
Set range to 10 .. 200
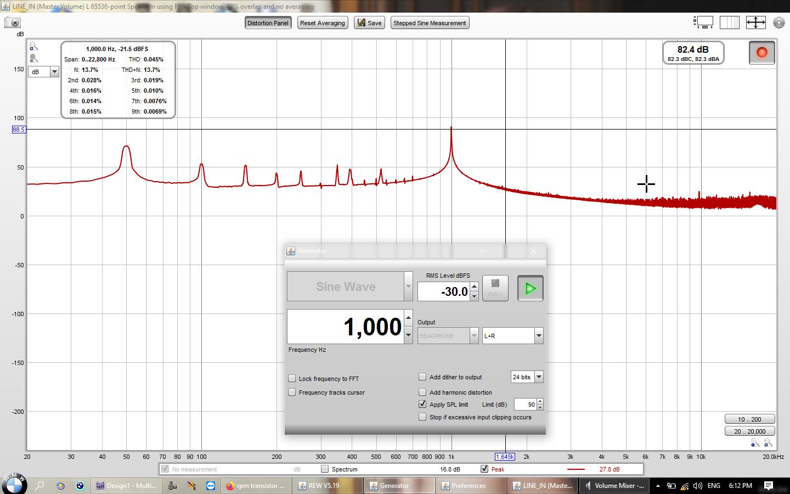click(x=749, y=419)
